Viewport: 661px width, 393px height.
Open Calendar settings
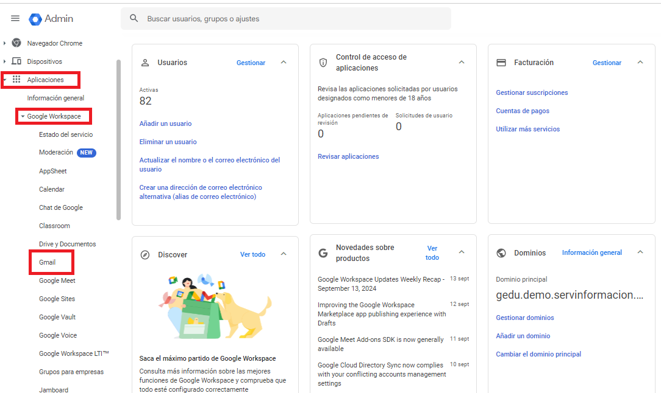52,189
